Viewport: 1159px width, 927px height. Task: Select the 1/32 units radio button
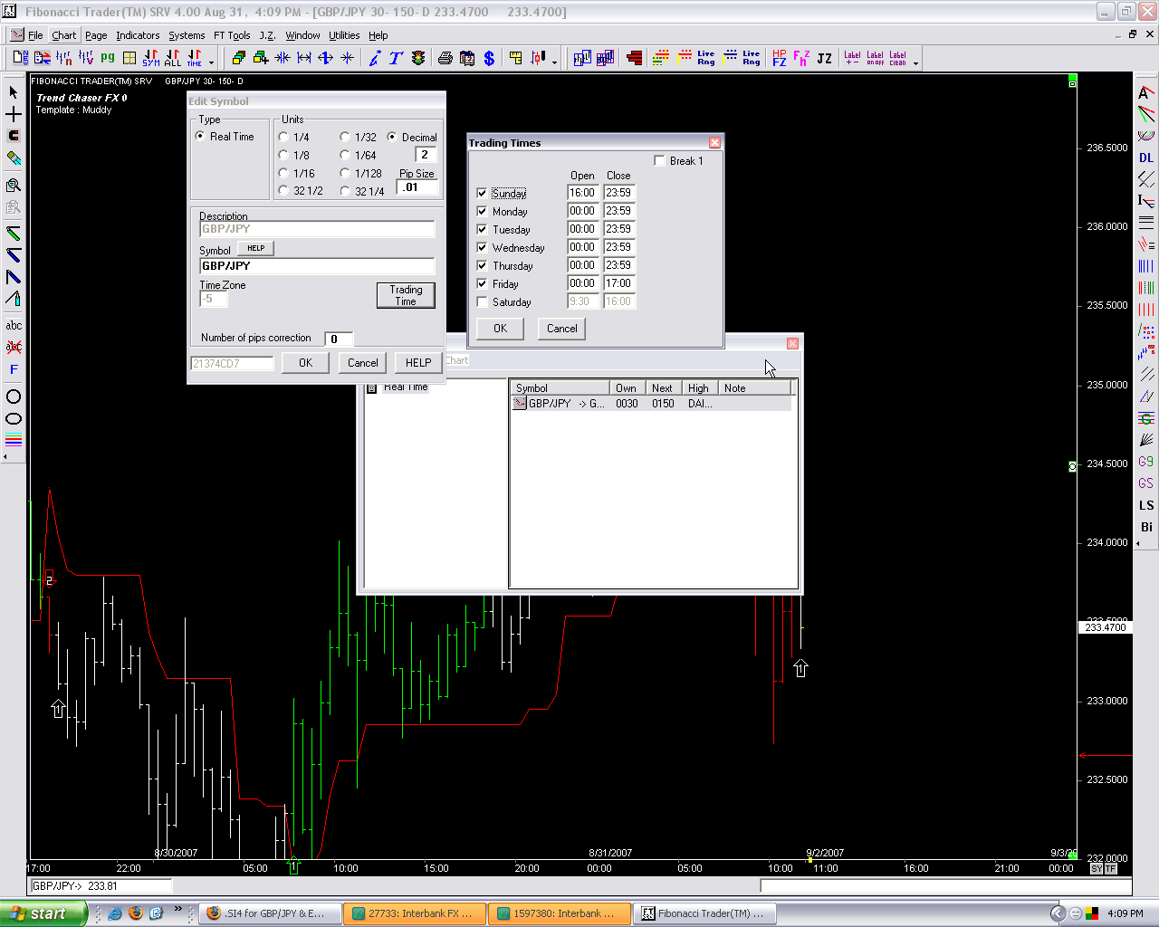click(345, 137)
